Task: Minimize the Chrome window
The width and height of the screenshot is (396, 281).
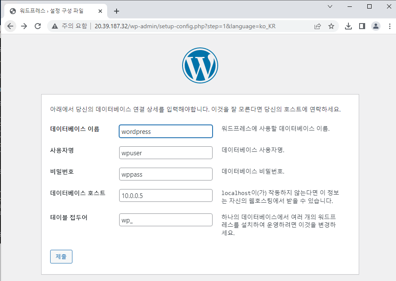Action: pos(350,6)
